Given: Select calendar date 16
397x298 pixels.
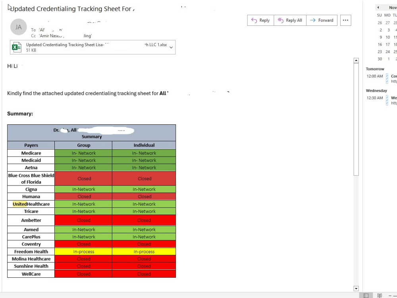Looking at the screenshot, I should tap(380, 45).
